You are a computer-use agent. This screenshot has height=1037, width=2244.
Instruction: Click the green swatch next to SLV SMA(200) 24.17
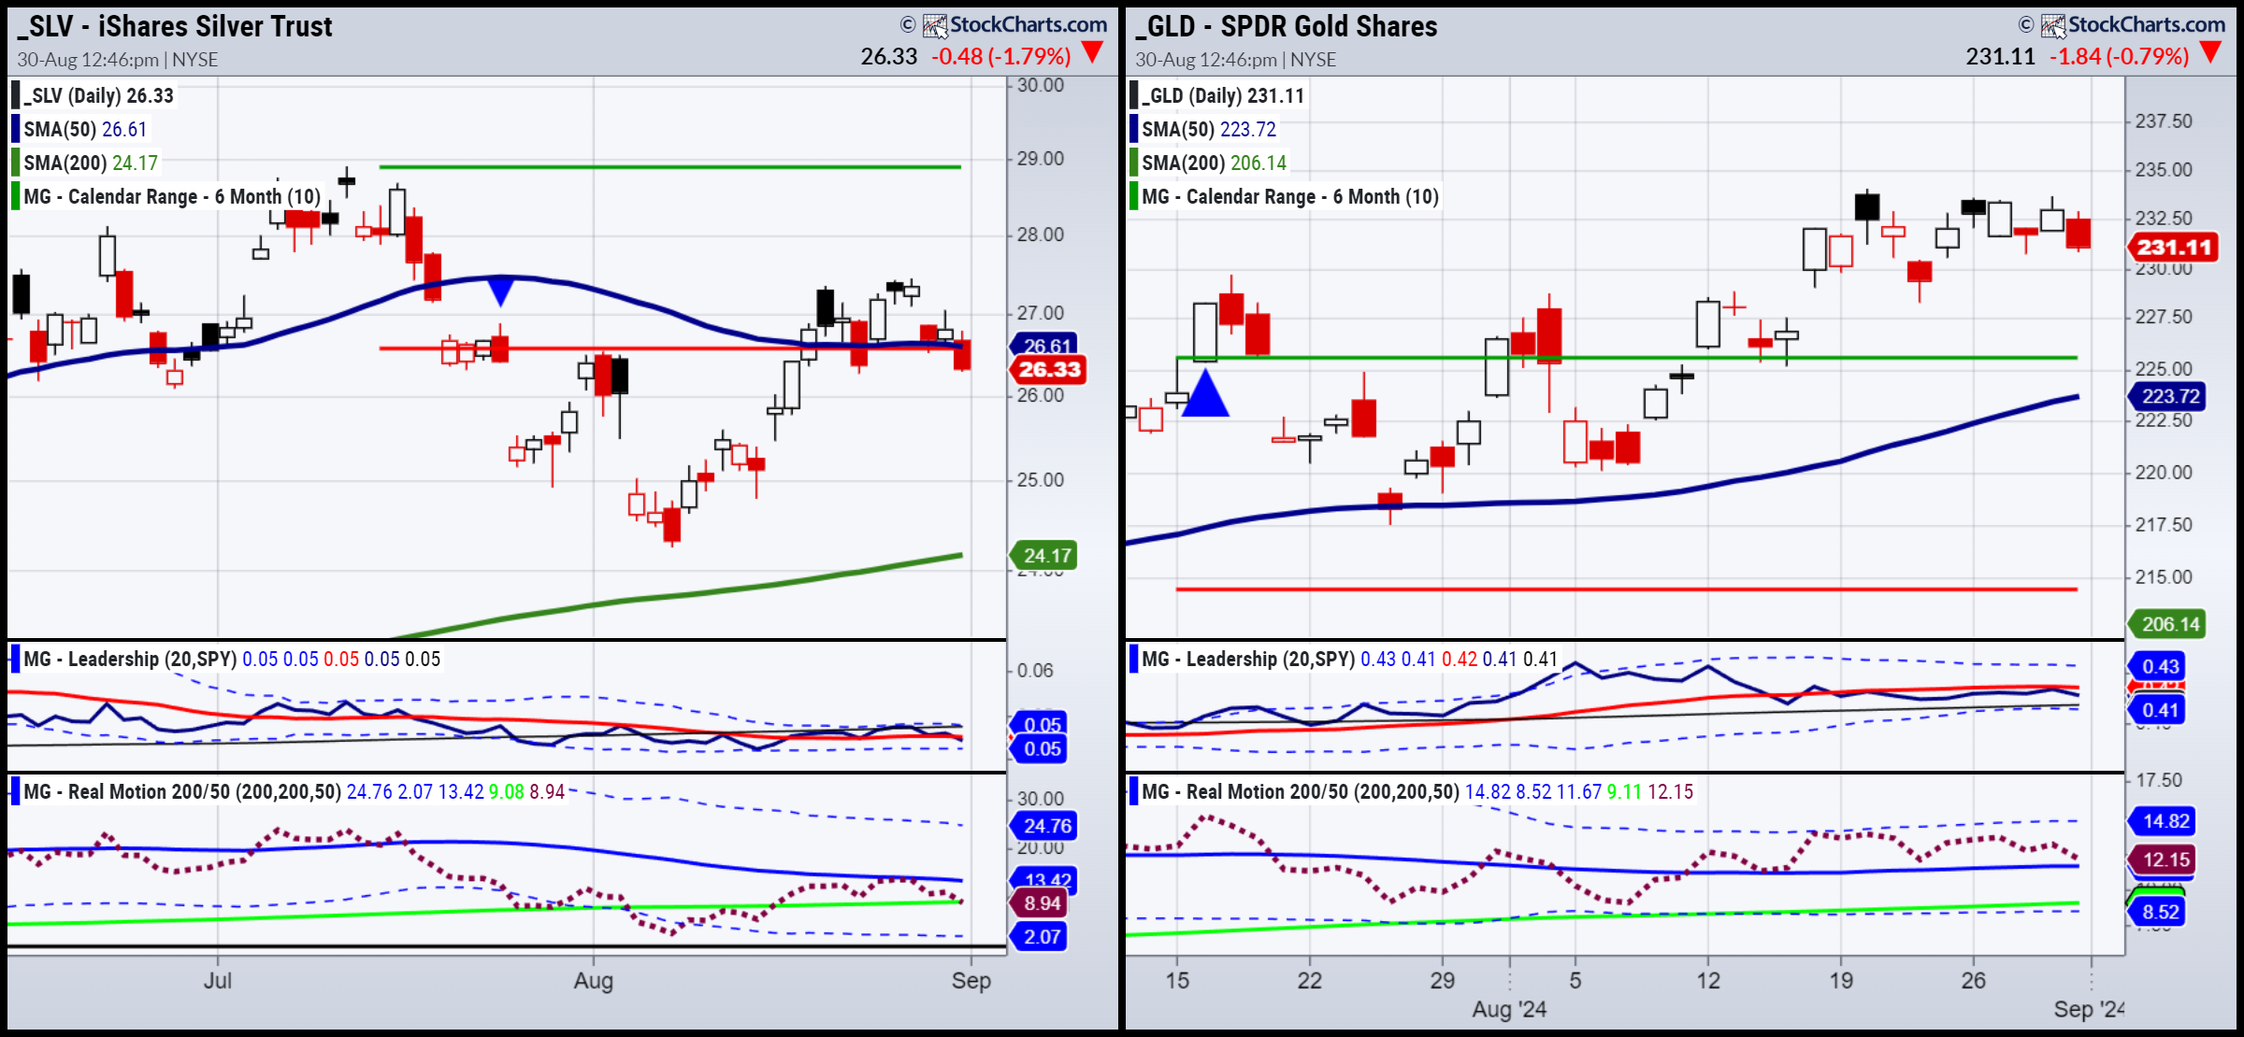15,163
